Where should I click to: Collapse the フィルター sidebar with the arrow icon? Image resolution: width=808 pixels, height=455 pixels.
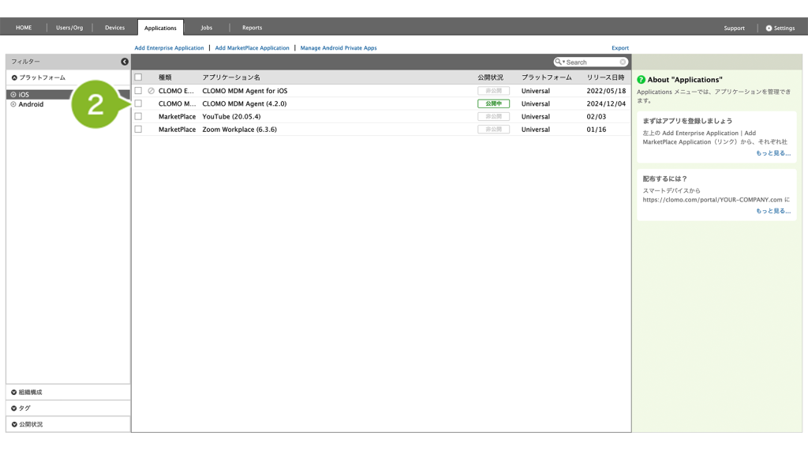pyautogui.click(x=125, y=62)
